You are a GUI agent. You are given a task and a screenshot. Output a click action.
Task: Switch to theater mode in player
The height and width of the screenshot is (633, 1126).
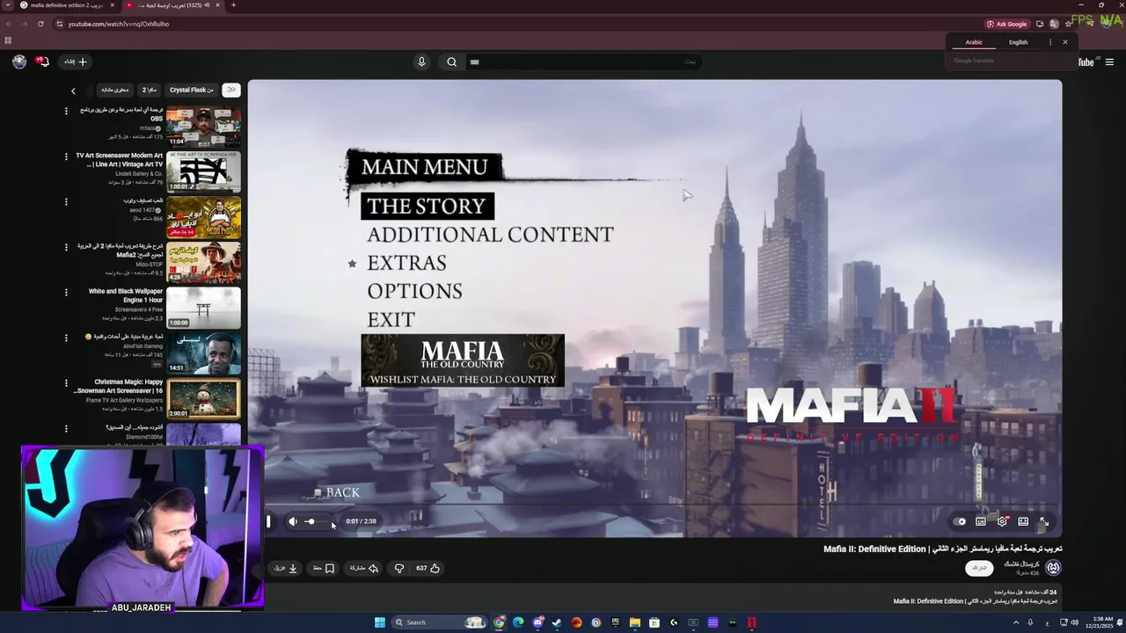coord(1023,521)
